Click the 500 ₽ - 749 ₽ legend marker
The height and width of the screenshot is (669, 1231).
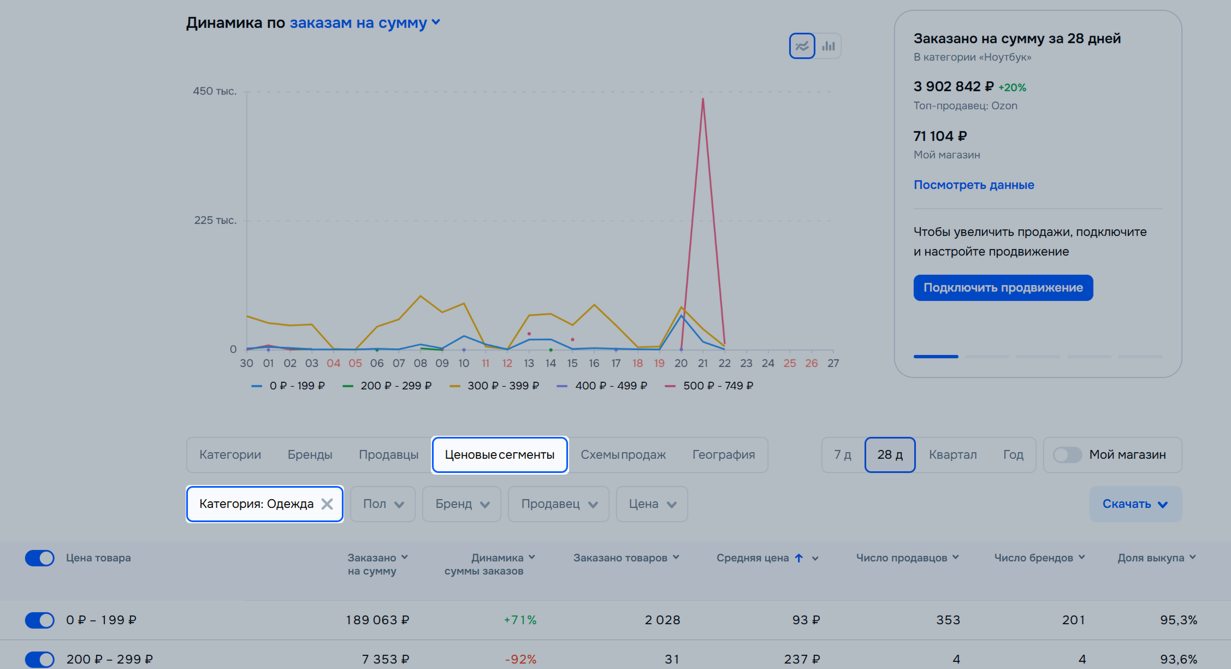coord(670,386)
